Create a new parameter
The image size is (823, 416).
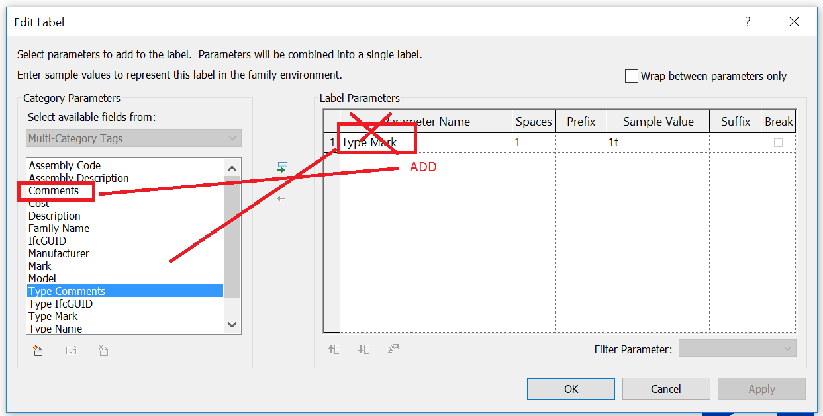click(x=38, y=350)
